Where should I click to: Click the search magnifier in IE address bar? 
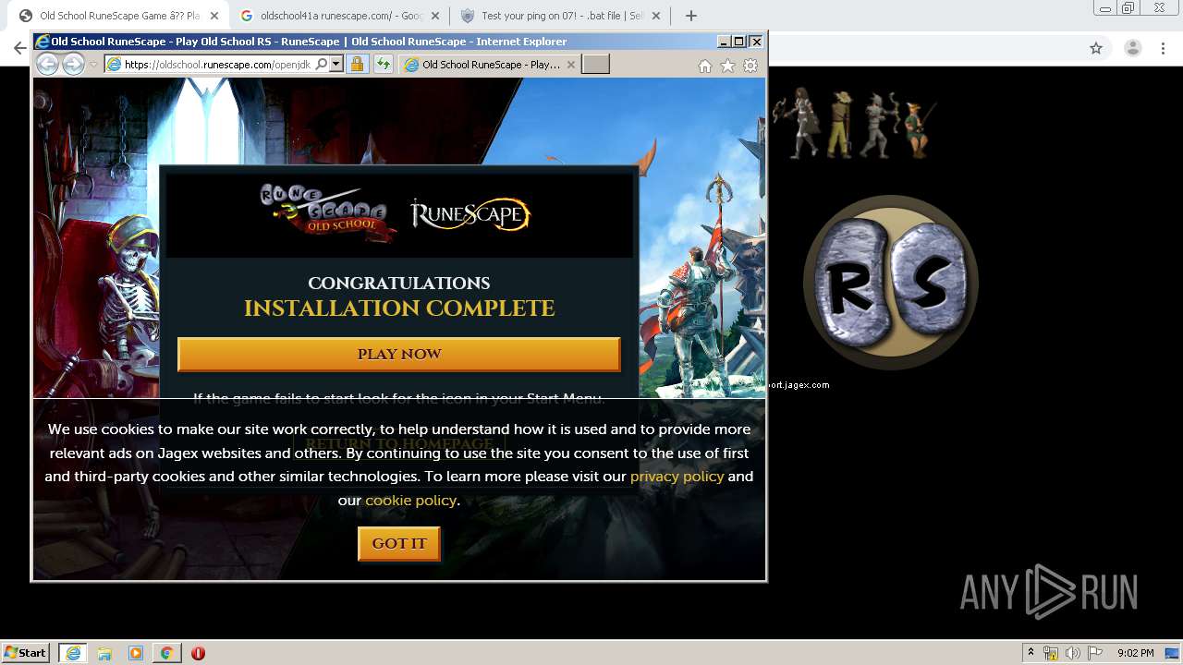(321, 65)
